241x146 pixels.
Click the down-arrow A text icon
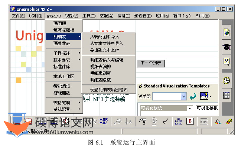(128, 122)
